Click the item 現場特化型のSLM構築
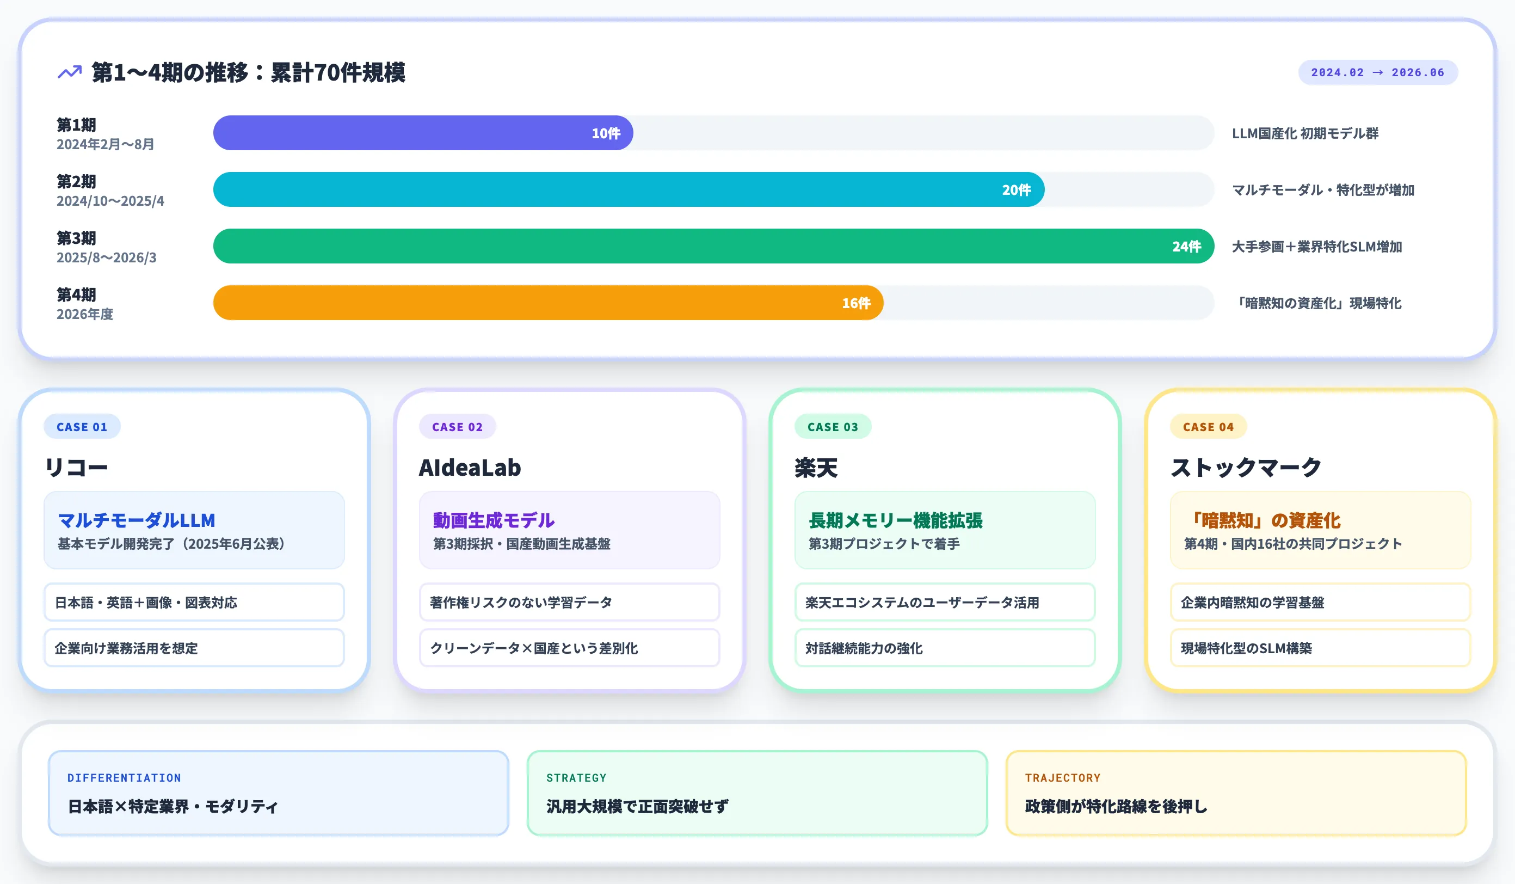 coord(1321,648)
